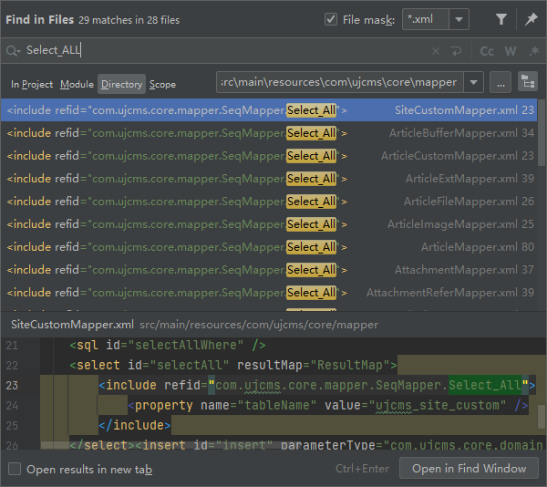
Task: Click line 23 in preview gutter
Action: (12, 385)
